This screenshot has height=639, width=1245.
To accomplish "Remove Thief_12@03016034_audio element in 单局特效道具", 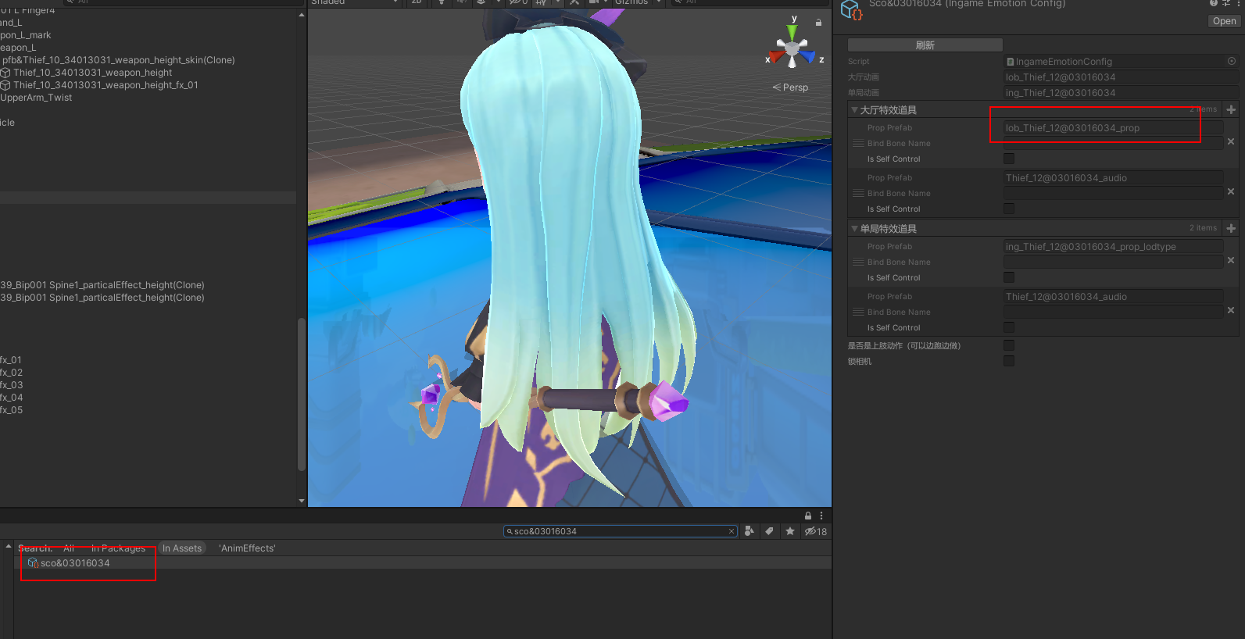I will (1231, 311).
